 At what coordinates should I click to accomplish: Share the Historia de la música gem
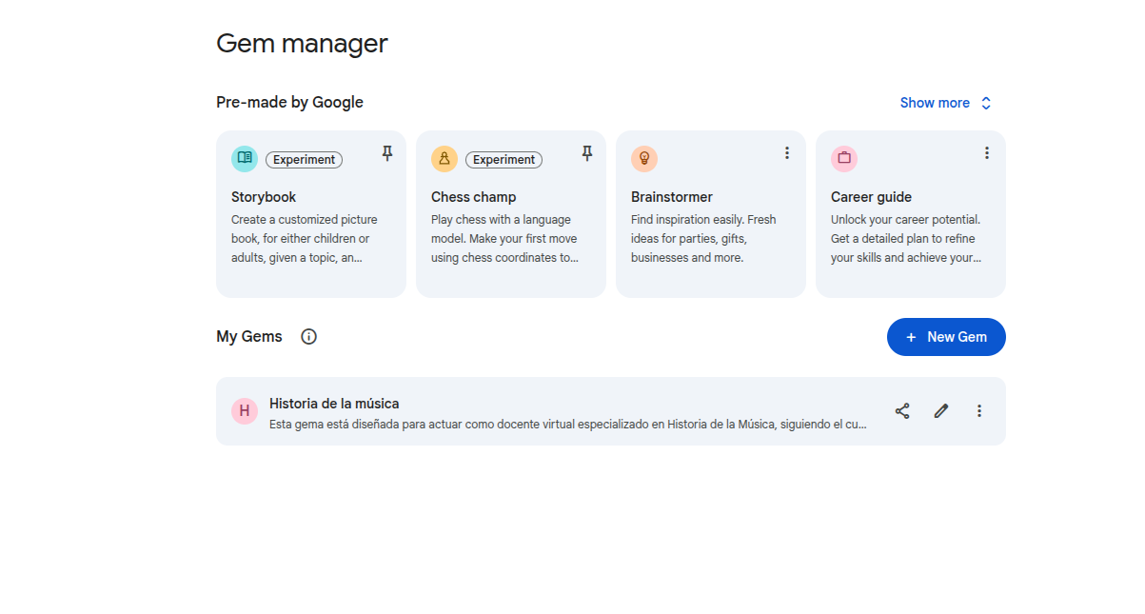pos(902,411)
